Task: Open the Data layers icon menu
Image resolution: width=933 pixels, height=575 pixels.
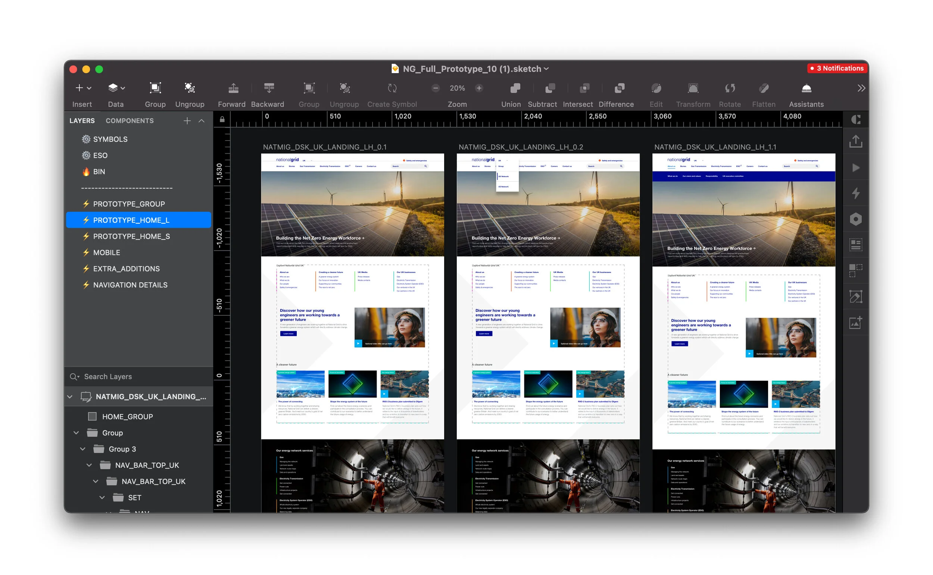Action: pyautogui.click(x=113, y=88)
